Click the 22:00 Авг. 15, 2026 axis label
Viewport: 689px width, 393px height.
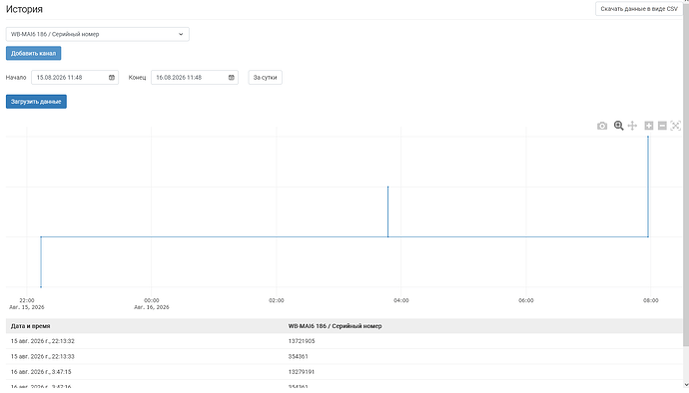pos(27,304)
